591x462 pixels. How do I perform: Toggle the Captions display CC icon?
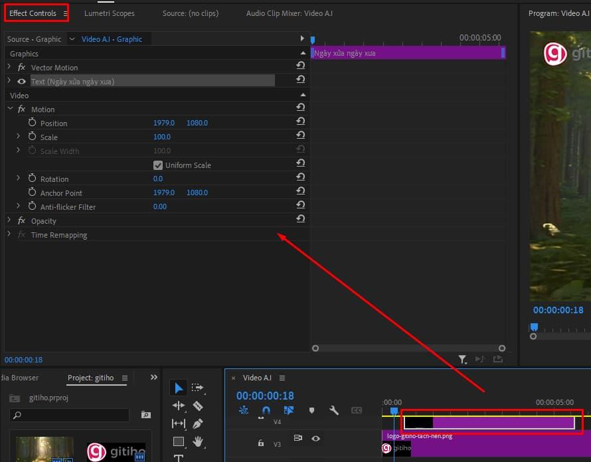[x=357, y=410]
